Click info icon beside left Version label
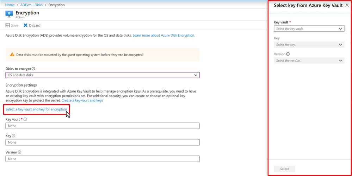This screenshot has height=176, width=352. [x=19, y=152]
